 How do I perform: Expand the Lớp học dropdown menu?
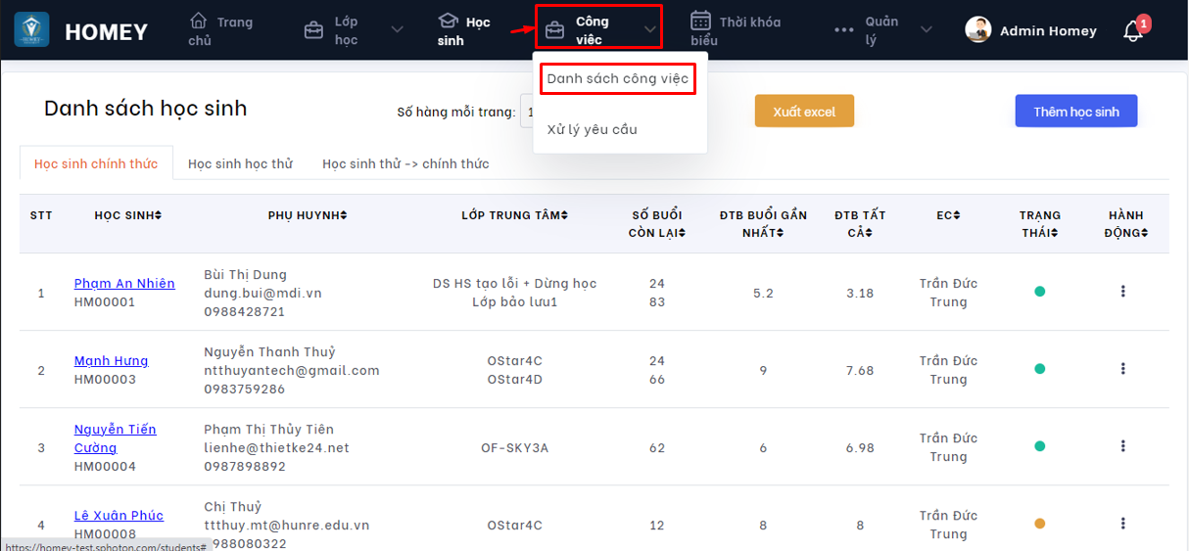point(397,30)
